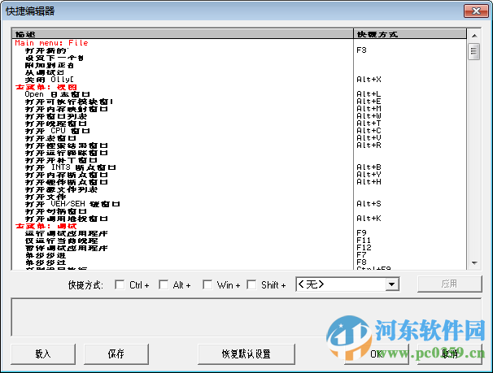Click the 描述 column header
Viewport: 493px width, 373px height.
click(x=182, y=34)
